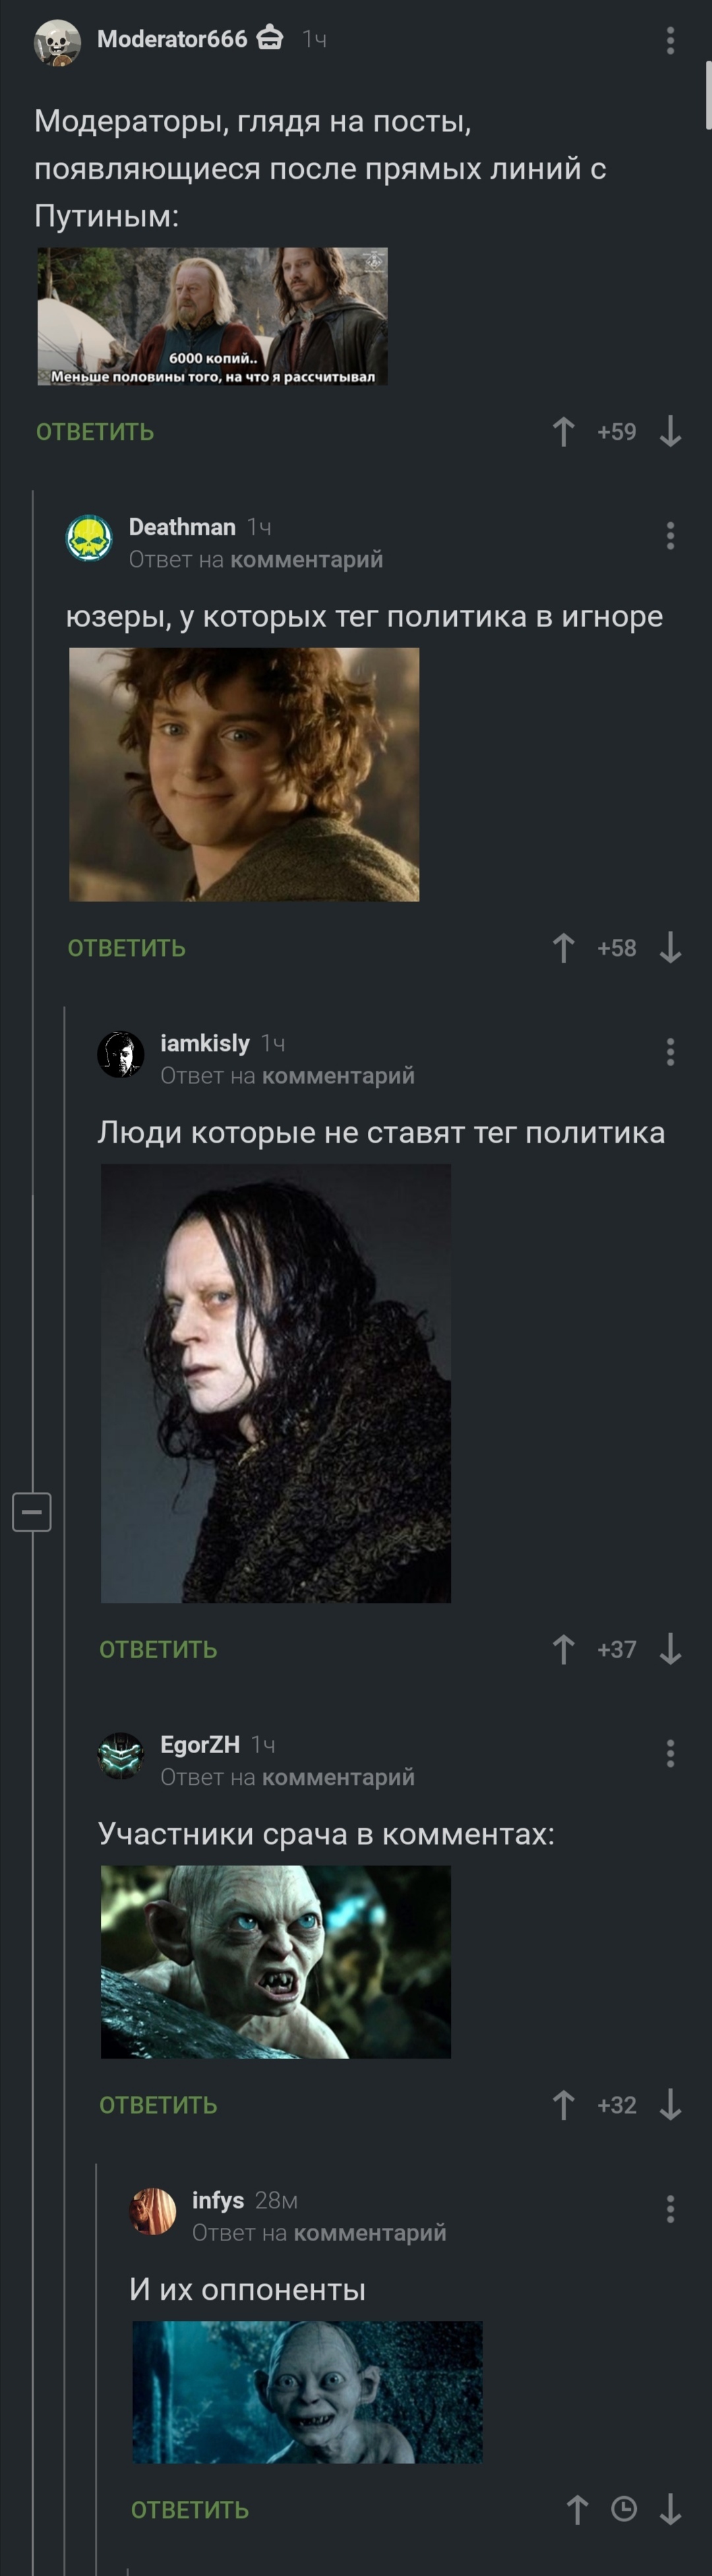The image size is (712, 2576).
Task: Downvote Moderator666's comment
Action: tap(670, 432)
